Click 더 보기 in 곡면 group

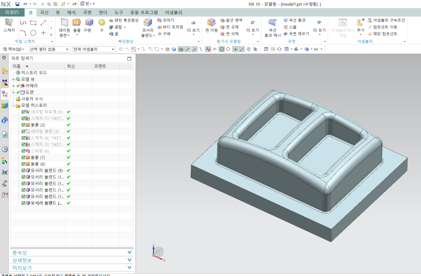pos(319,27)
